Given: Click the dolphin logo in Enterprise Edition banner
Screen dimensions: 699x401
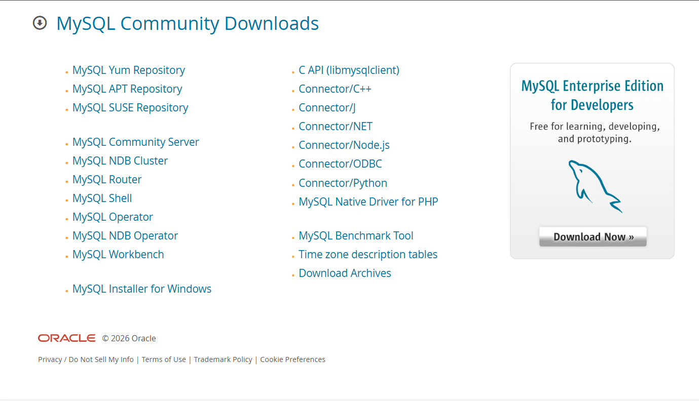Looking at the screenshot, I should pos(595,186).
